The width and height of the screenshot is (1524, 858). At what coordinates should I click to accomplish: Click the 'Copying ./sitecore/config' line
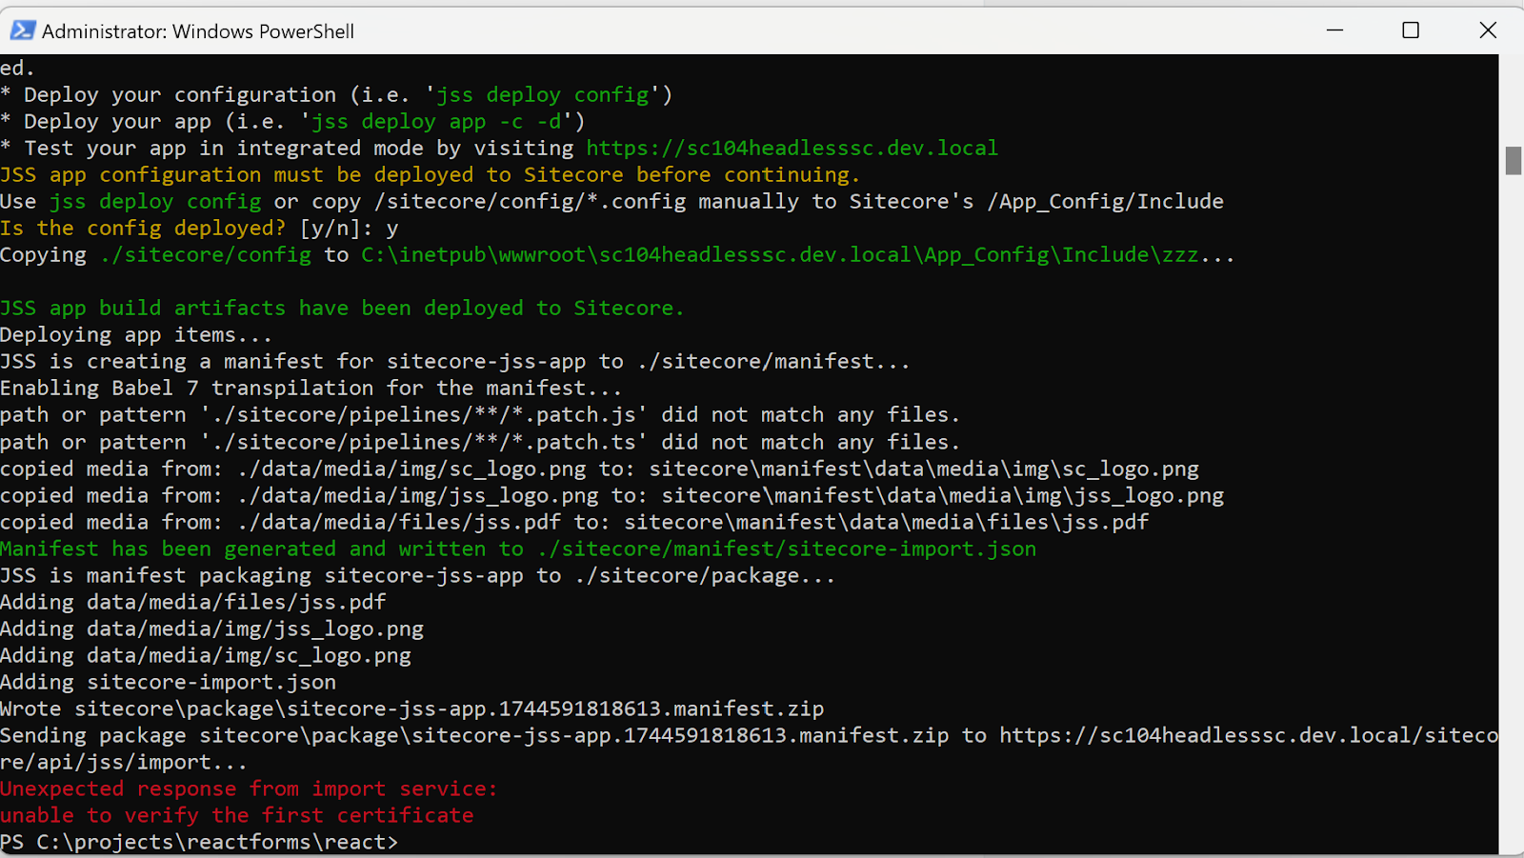point(617,255)
